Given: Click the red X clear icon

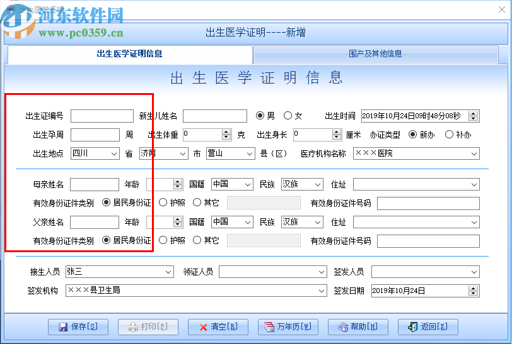Looking at the screenshot, I should pos(203,327).
